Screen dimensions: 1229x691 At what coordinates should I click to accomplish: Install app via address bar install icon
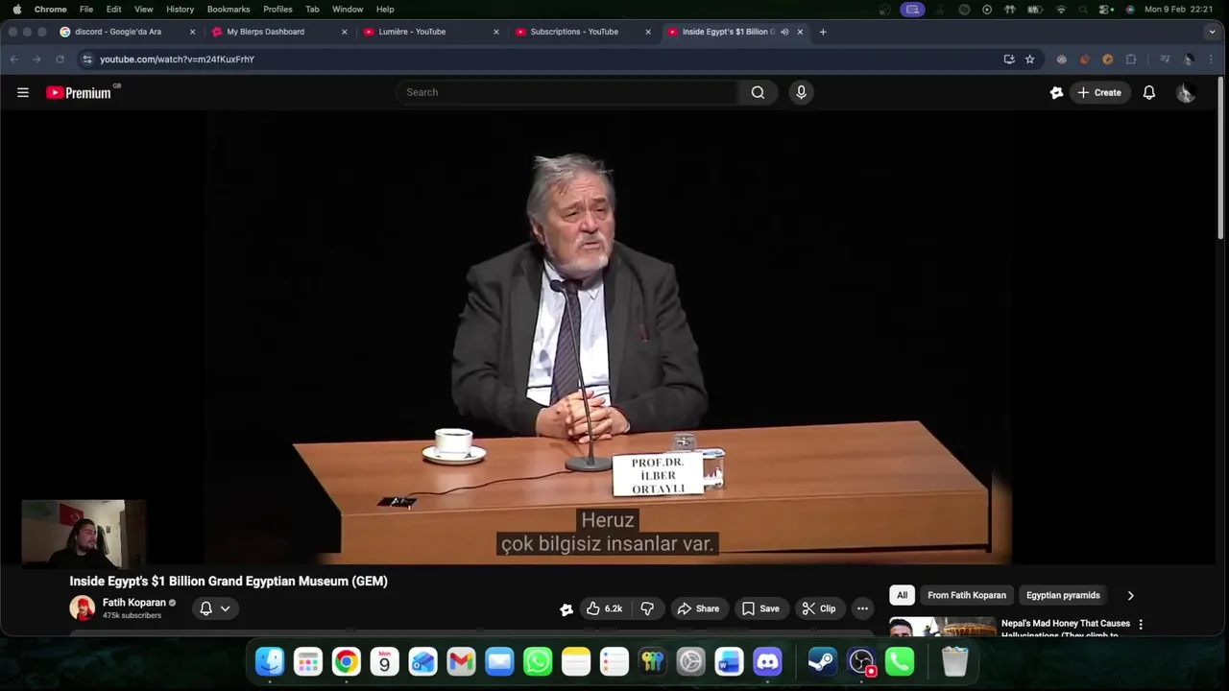[1008, 59]
